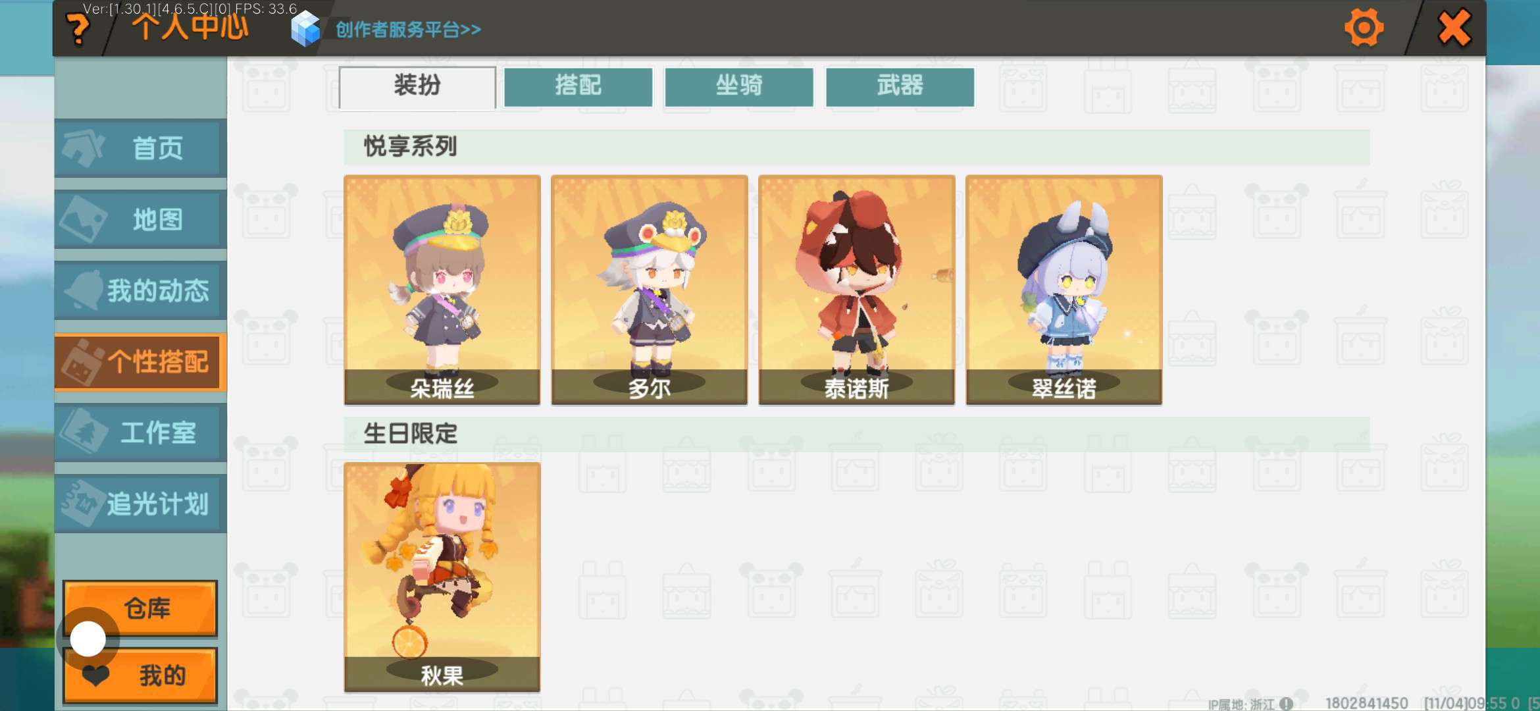Close the 个人中心 panel

coord(1454,28)
